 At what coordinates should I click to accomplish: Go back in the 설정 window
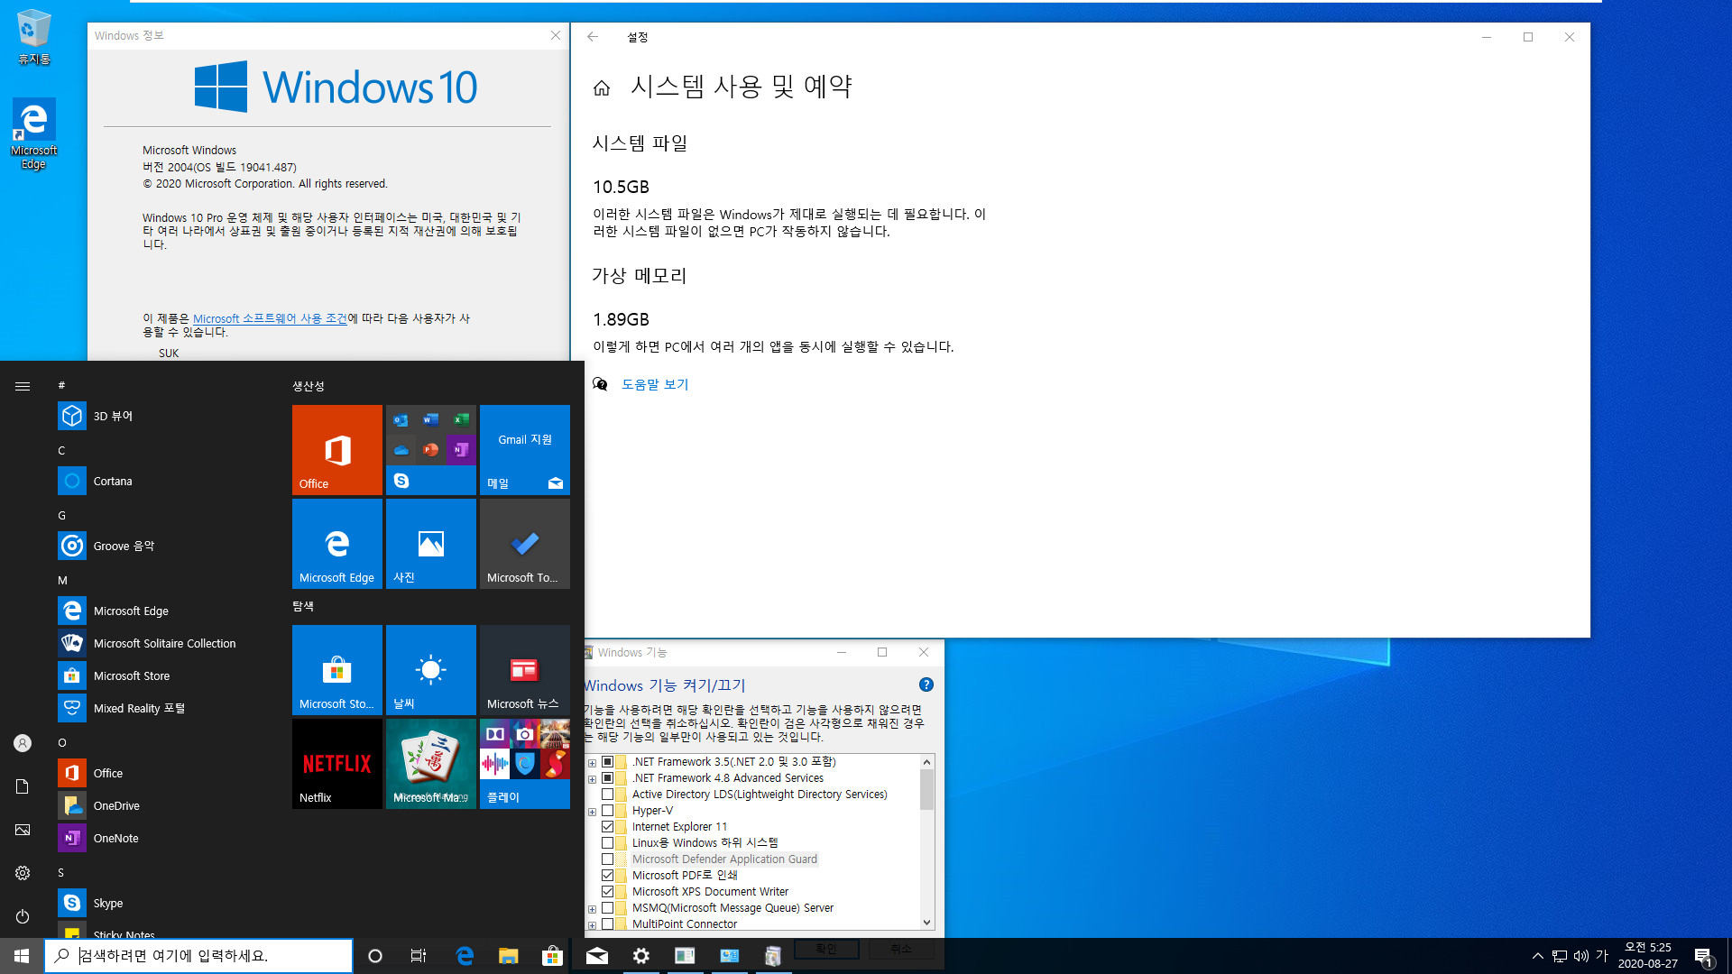593,37
